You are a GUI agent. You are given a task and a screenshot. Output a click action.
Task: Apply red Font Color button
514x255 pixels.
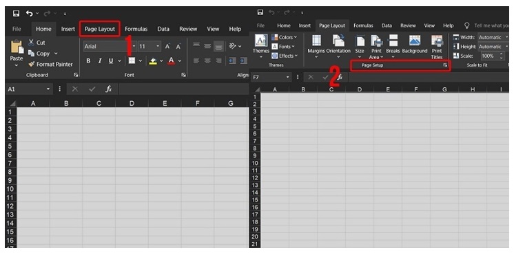171,60
